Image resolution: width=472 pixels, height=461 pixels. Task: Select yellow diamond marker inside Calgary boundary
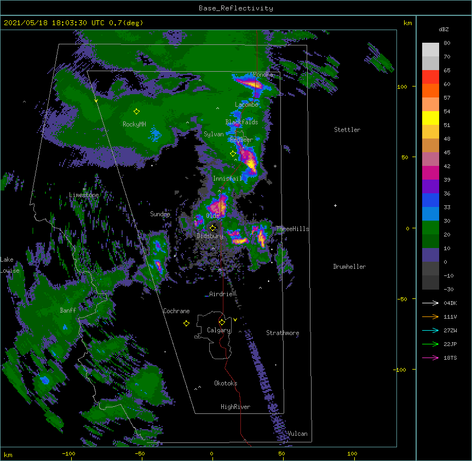222,322
